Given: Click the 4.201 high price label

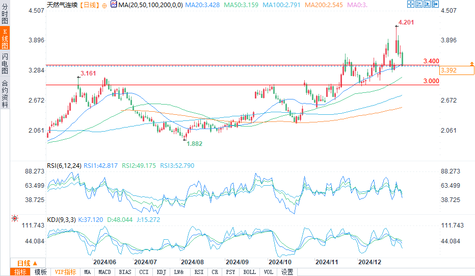Looking at the screenshot, I should tap(406, 22).
